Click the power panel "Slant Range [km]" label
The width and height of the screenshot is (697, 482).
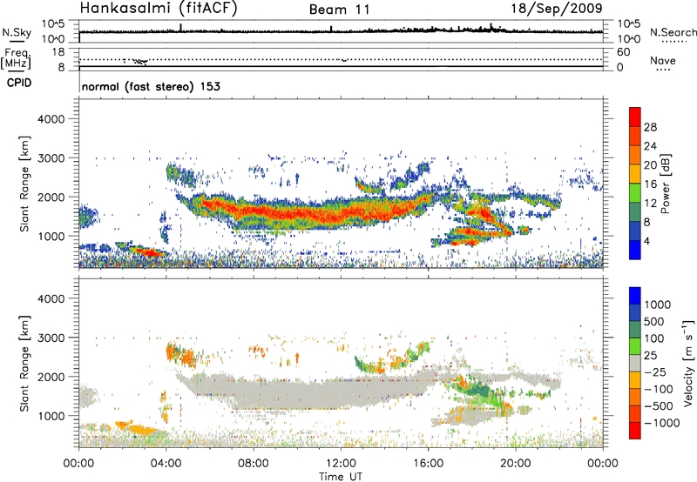24,184
